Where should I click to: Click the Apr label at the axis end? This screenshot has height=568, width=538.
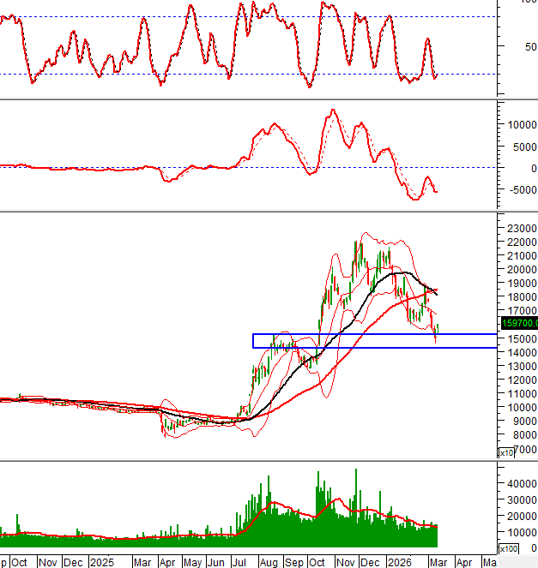[463, 562]
